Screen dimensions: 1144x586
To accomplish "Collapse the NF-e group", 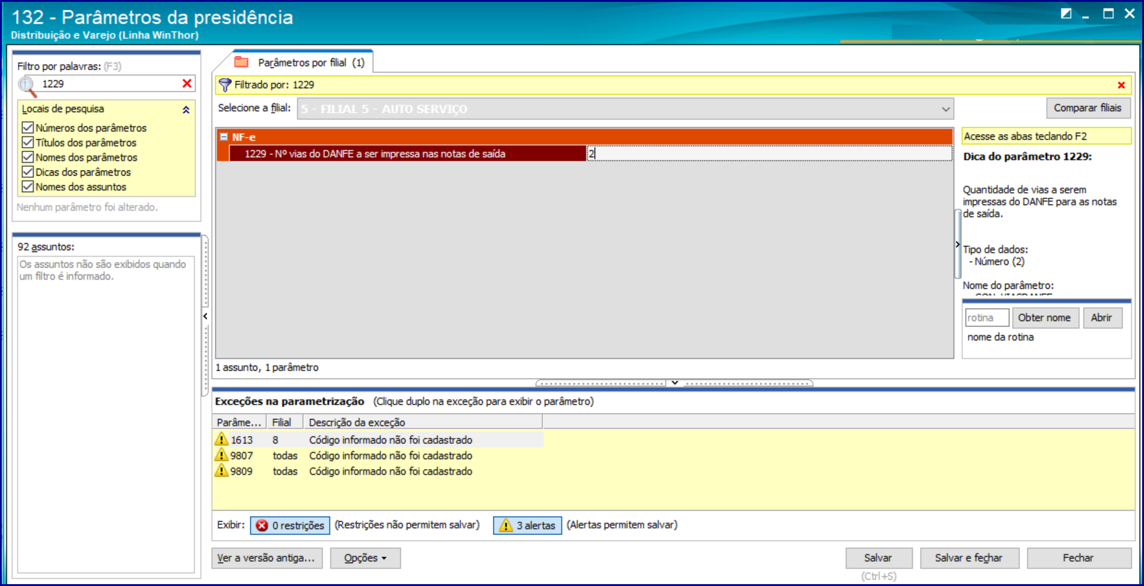I will tap(224, 137).
